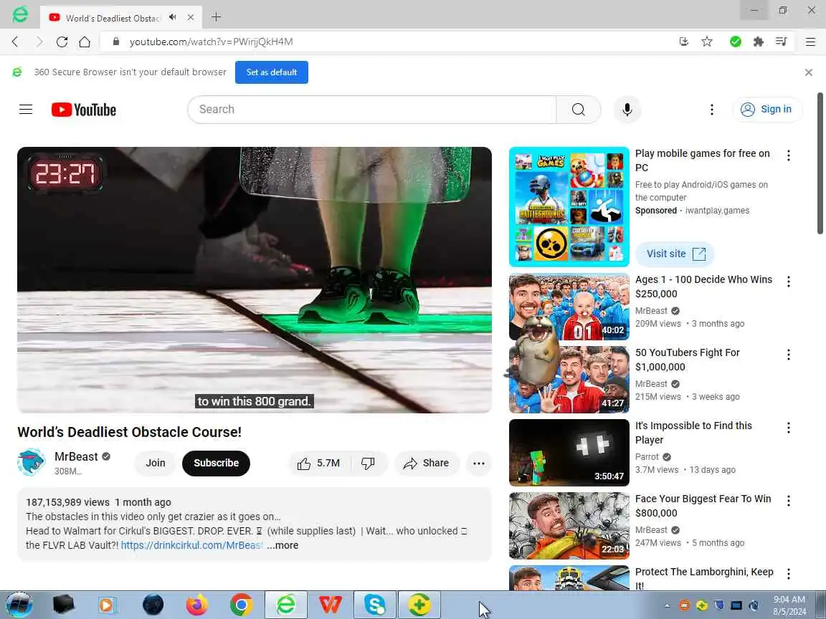Open the drinkcirkul.com/MrBeast link
826x619 pixels.
click(191, 545)
